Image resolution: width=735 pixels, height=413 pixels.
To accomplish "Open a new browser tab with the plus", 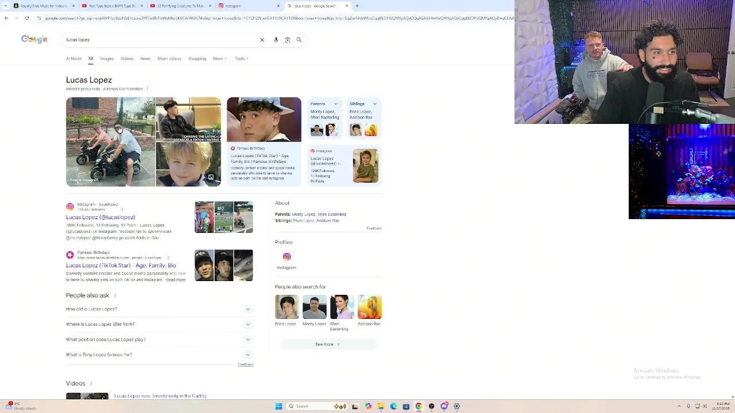I will (357, 6).
